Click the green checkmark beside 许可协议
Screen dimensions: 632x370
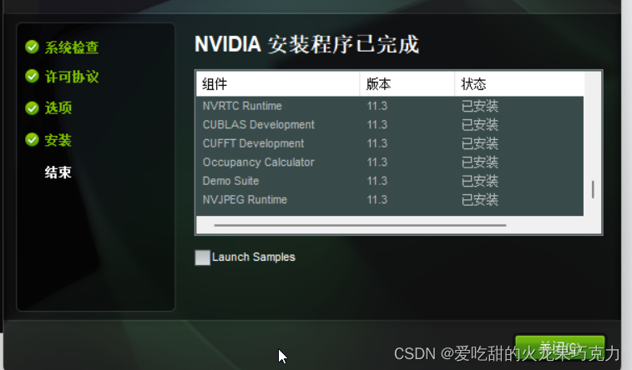click(x=32, y=76)
